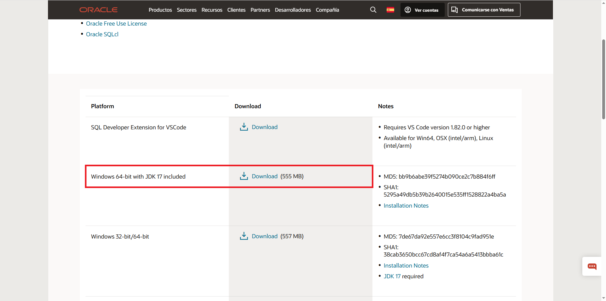Click the download icon for Windows 32-bit/64-bit
The image size is (606, 301).
243,236
